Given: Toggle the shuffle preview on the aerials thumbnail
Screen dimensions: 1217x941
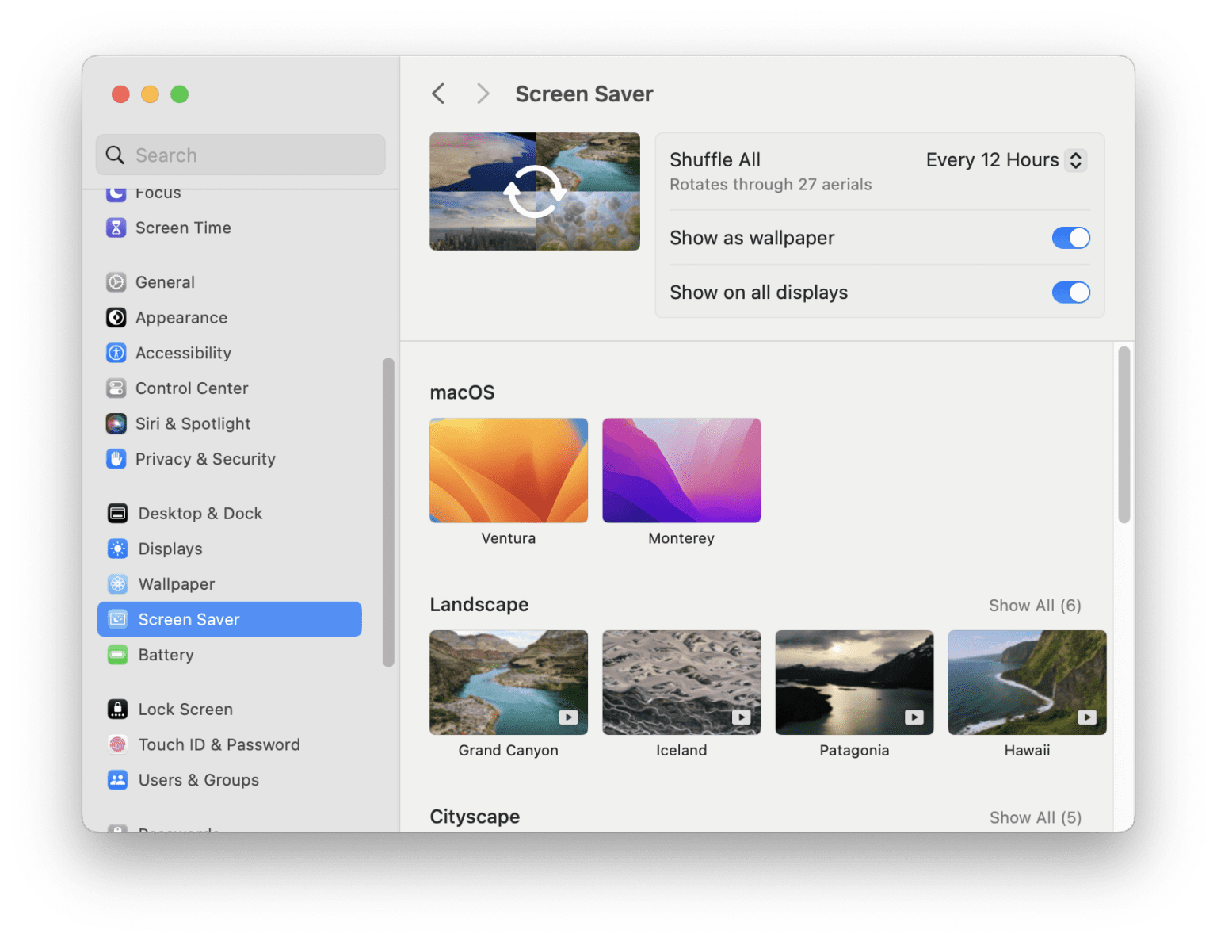Looking at the screenshot, I should pyautogui.click(x=534, y=191).
